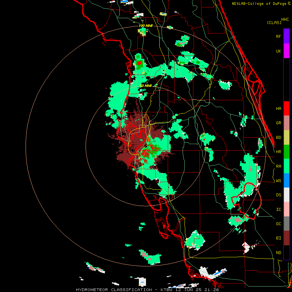Click the GC gray legend color swatch
Viewport: 292px width, 292px height.
pos(286,224)
